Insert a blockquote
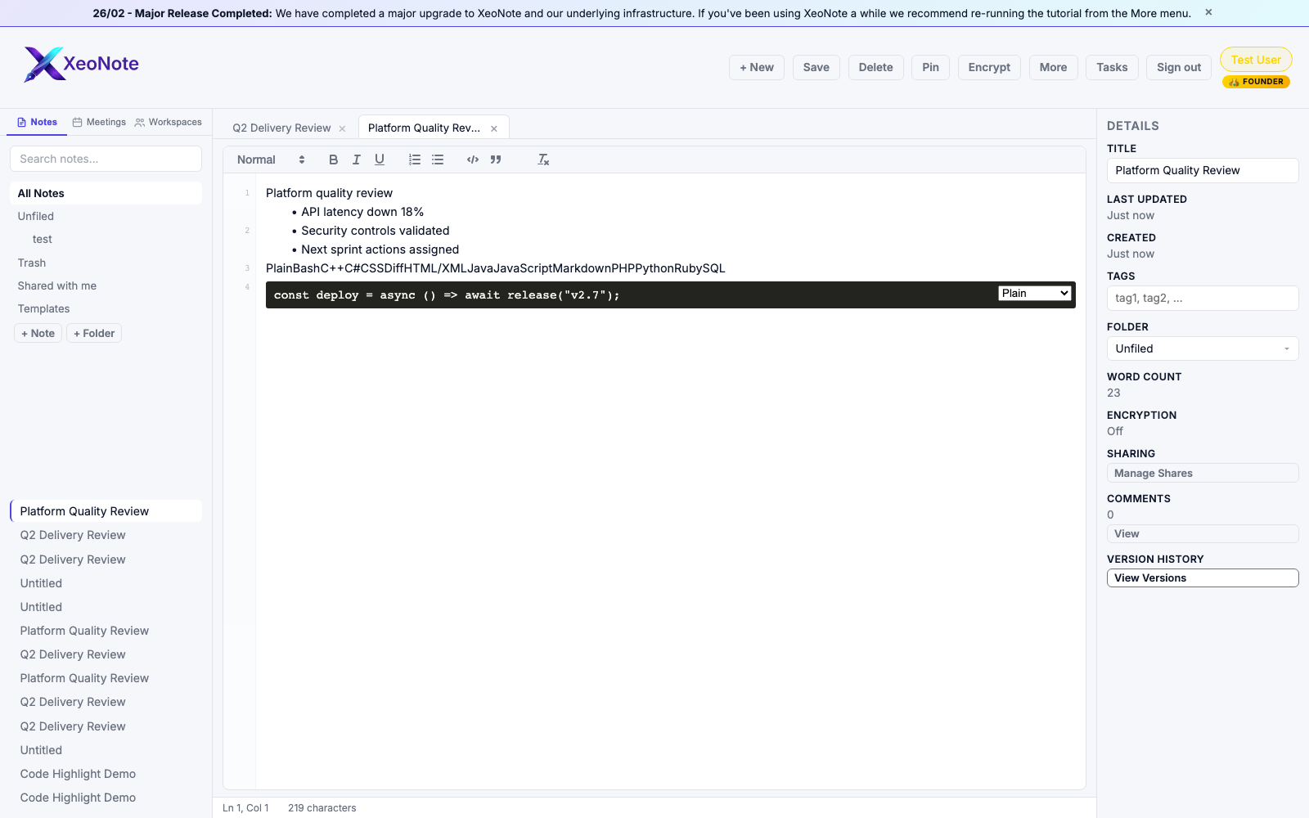Screen dimensions: 1309x818 pyautogui.click(x=496, y=160)
